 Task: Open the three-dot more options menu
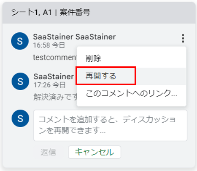pos(183,38)
